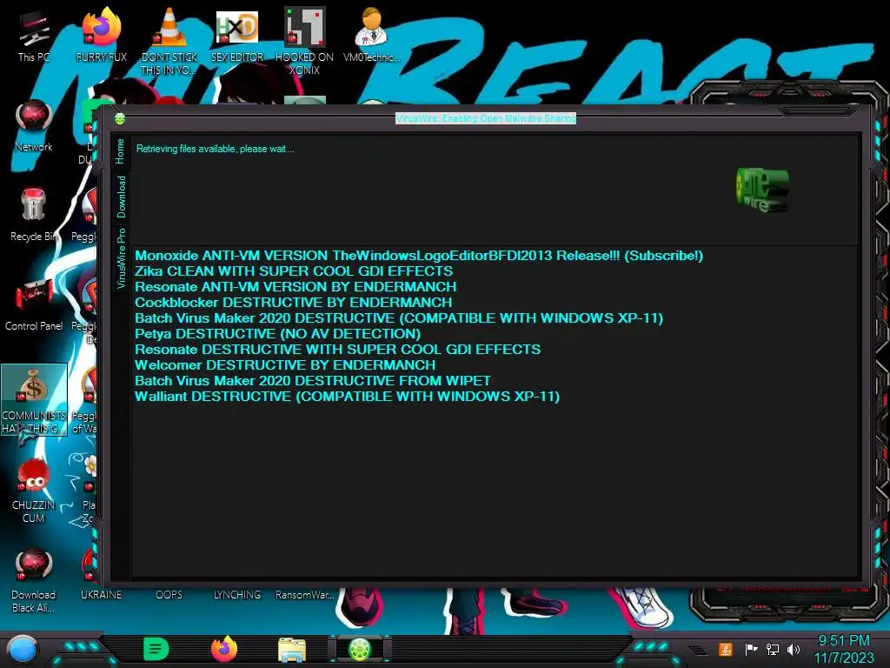Click the lime icon in window title bar
This screenshot has width=890, height=668.
tap(120, 118)
